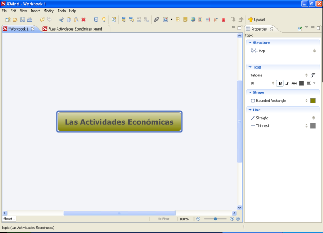Insert a subtopic with the Subtopic icon
This screenshot has height=233, width=323.
pos(131,20)
